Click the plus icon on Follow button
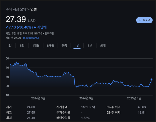 point(140,20)
